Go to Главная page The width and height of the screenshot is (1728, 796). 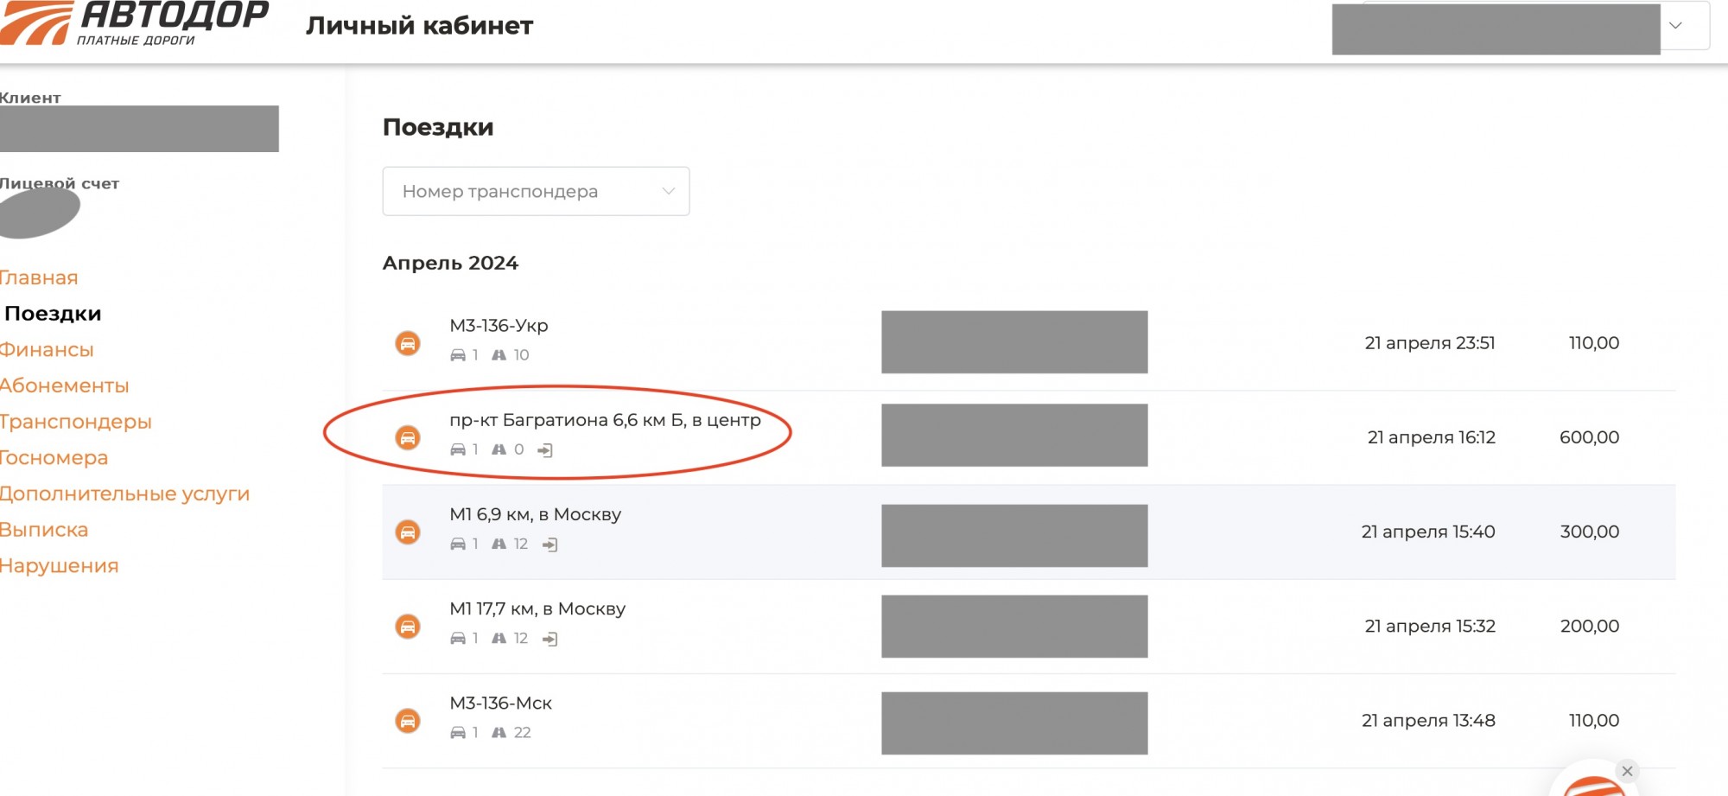point(39,277)
